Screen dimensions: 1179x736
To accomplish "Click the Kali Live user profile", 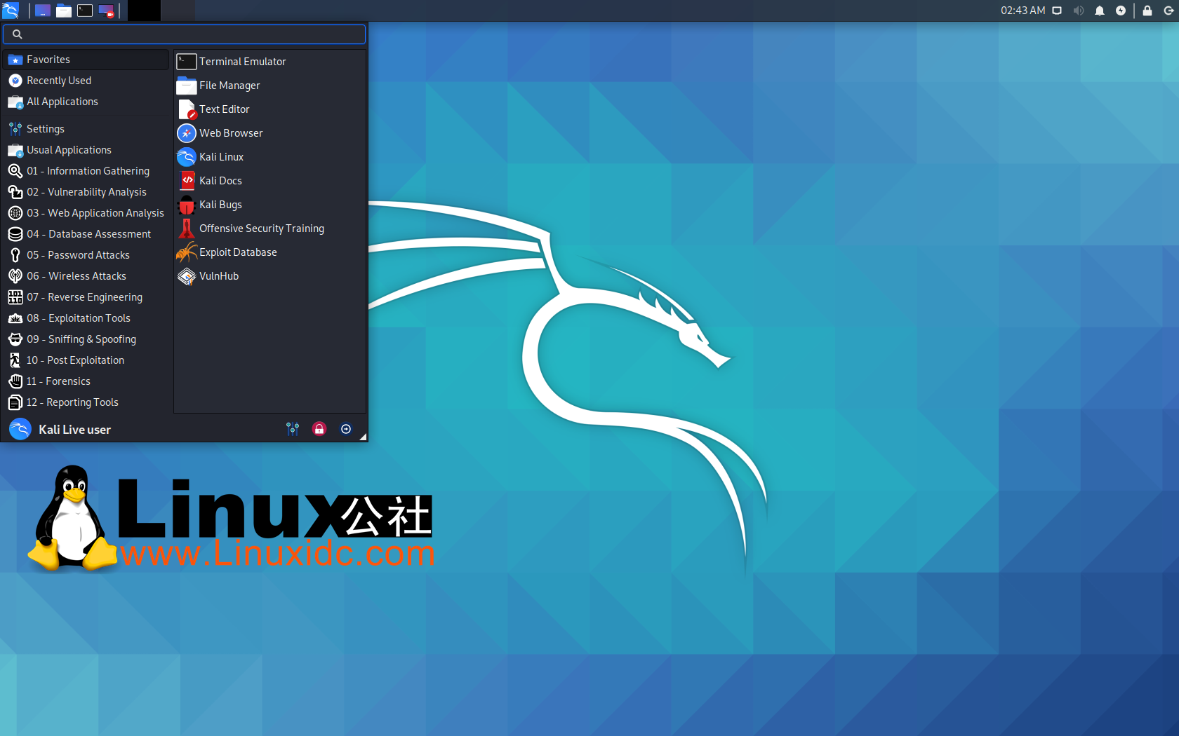I will point(60,429).
